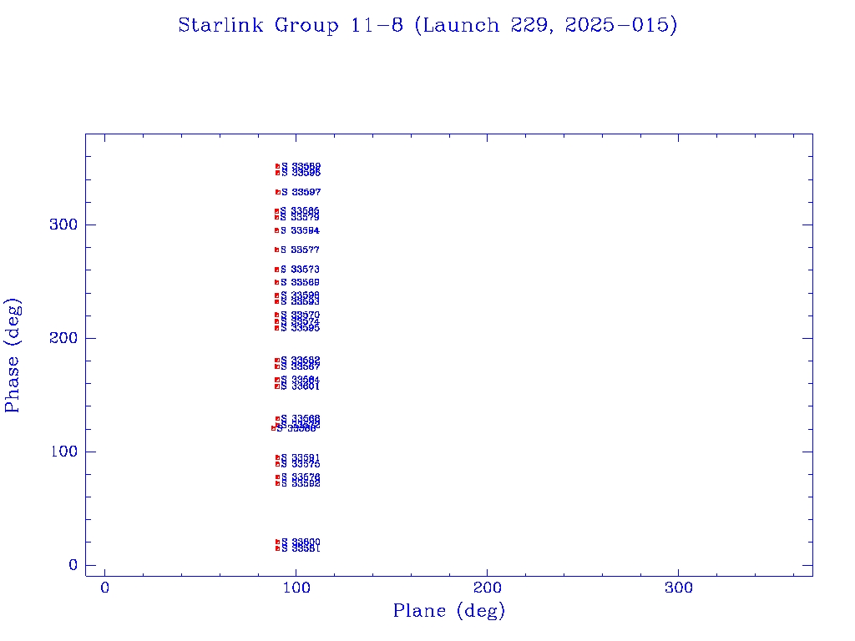Select the Phase (deg) axis label
The image size is (855, 641).
point(13,356)
